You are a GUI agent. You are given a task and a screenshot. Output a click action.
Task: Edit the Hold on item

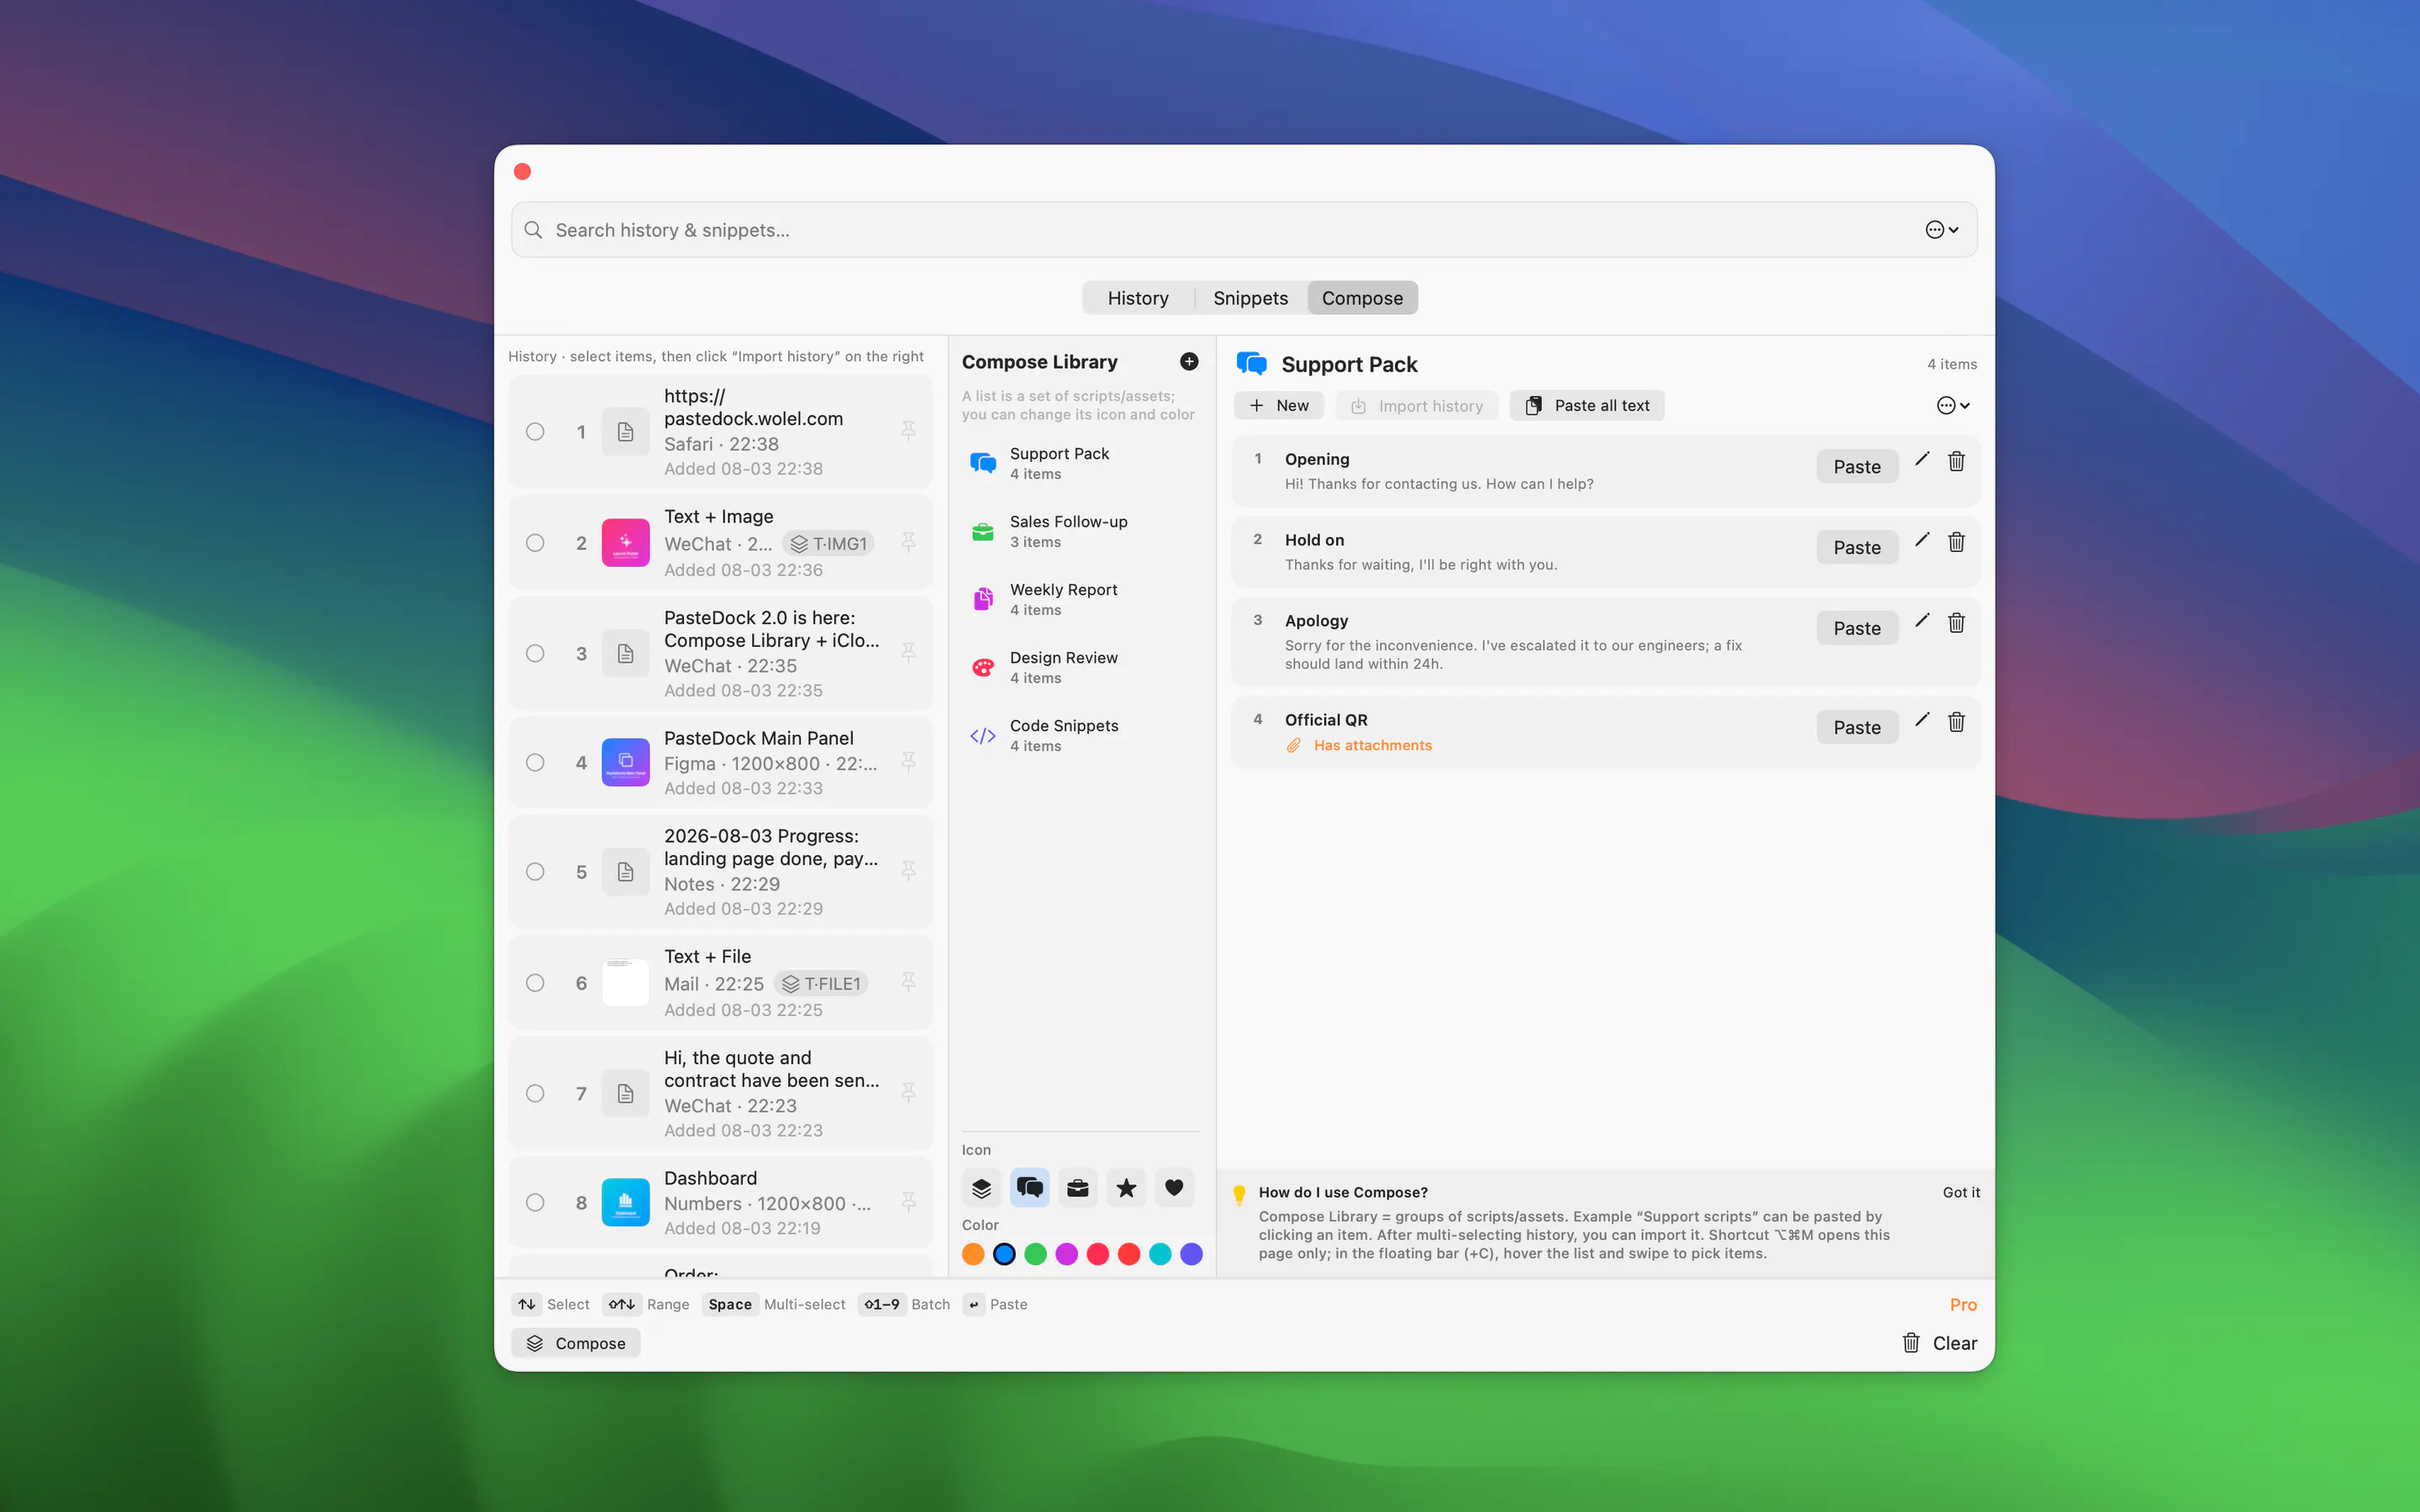[1921, 540]
